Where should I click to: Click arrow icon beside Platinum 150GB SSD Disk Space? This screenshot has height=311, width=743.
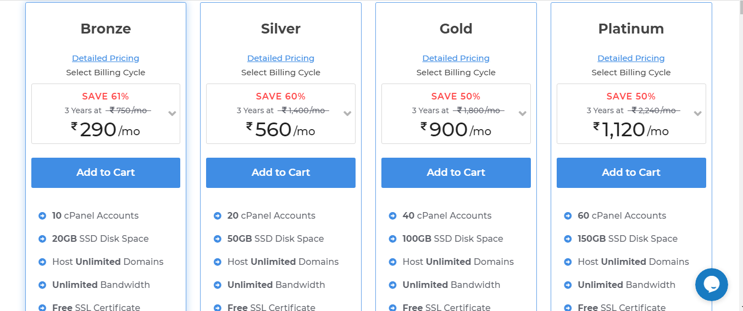pyautogui.click(x=568, y=239)
